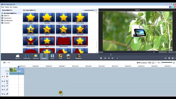The height and width of the screenshot is (99, 176).
Task: Click the Facebook icon in the top right
Action: tap(170, 7)
